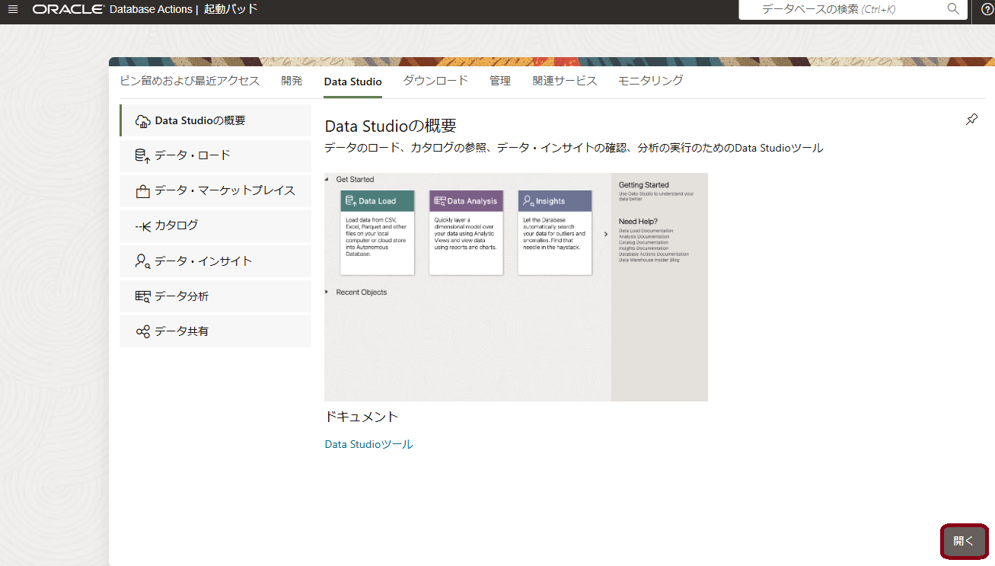Click the search magnifier icon
The height and width of the screenshot is (566, 995).
pyautogui.click(x=953, y=9)
